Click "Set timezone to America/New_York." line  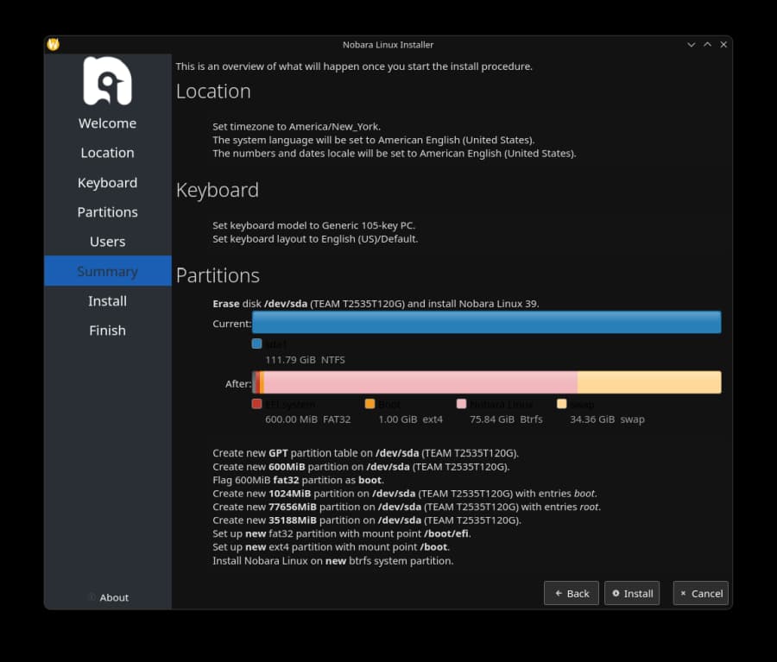[297, 126]
